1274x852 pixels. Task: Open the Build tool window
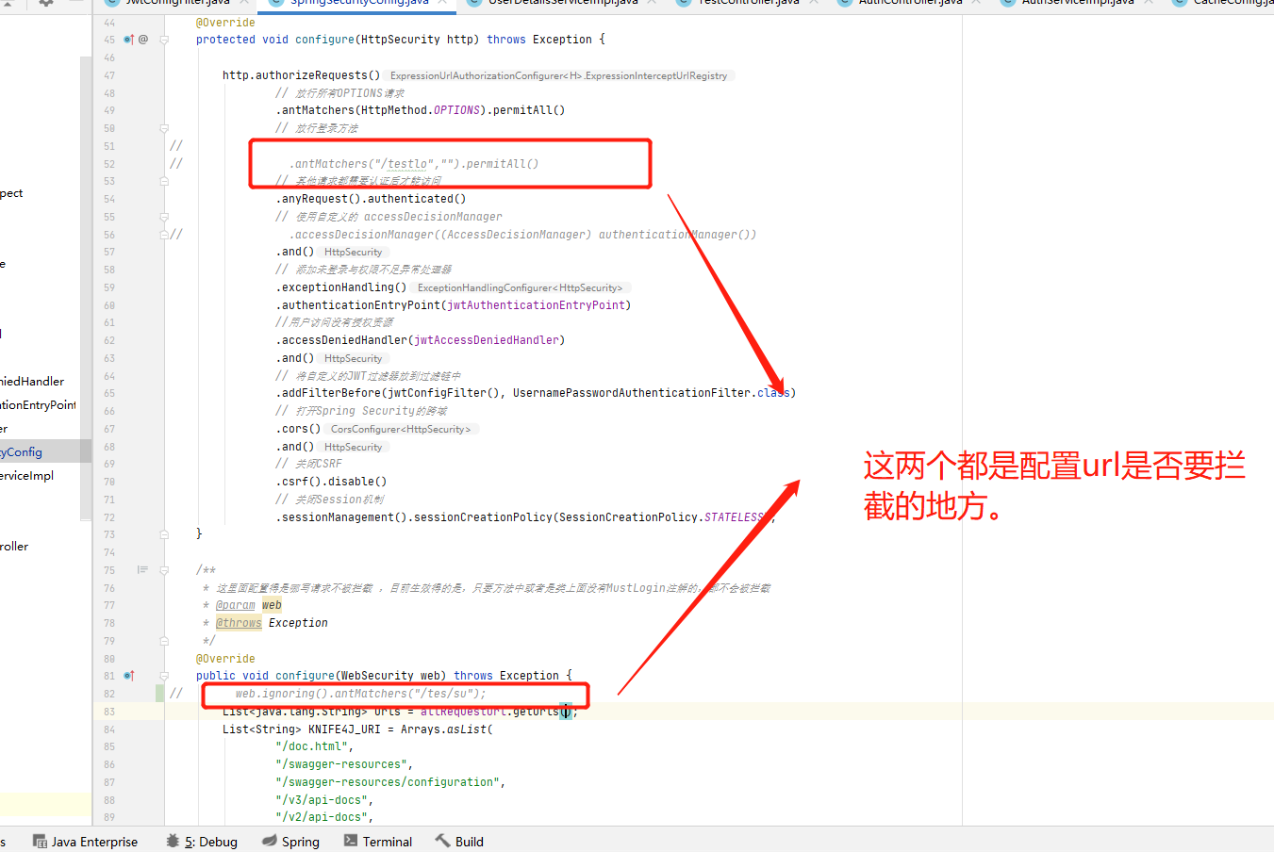459,842
